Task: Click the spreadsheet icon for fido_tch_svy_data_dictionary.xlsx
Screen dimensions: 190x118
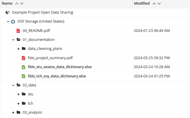Action: click(23, 76)
